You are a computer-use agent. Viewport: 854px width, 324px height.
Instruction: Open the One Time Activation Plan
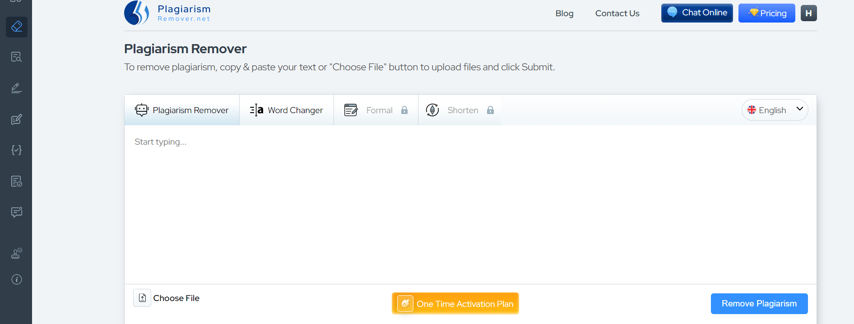pos(455,304)
